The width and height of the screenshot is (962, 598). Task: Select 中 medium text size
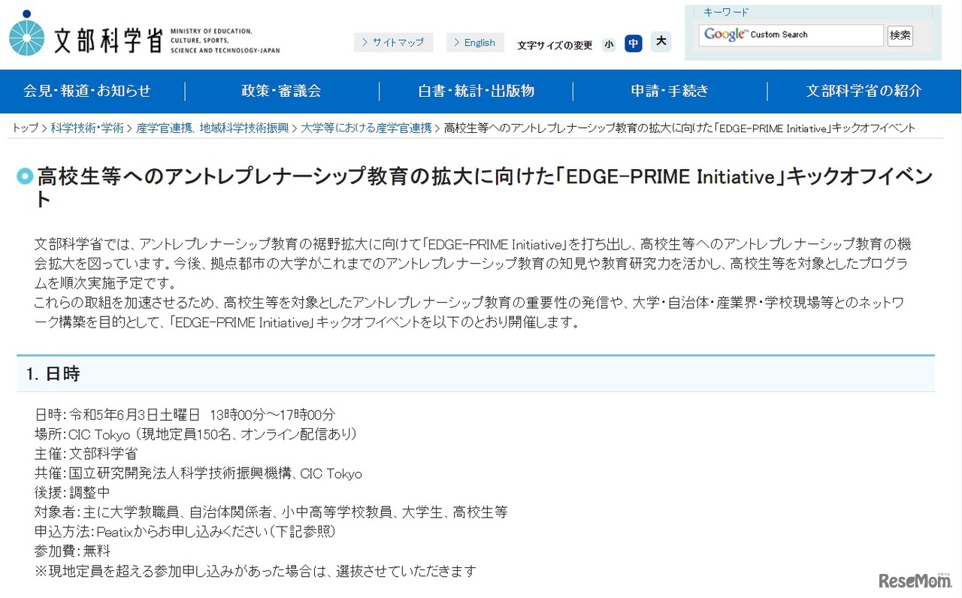tap(634, 44)
